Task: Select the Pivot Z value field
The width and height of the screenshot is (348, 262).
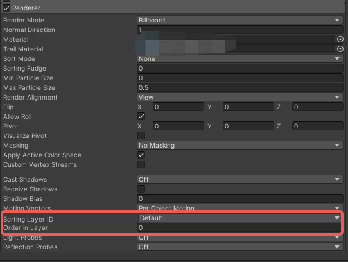Action: point(318,126)
